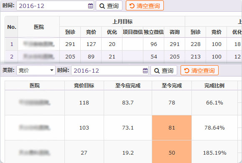Select the 78.64% completion ratio cell
Image resolution: width=242 pixels, height=163 pixels.
(214, 127)
